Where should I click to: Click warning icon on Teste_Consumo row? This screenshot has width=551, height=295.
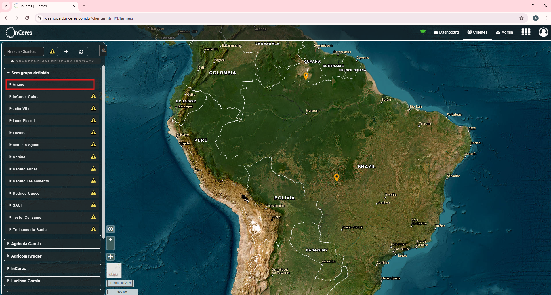pos(94,217)
